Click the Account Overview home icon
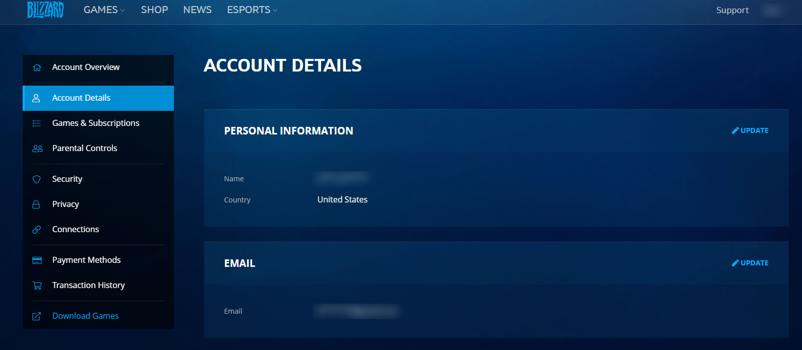 point(37,67)
